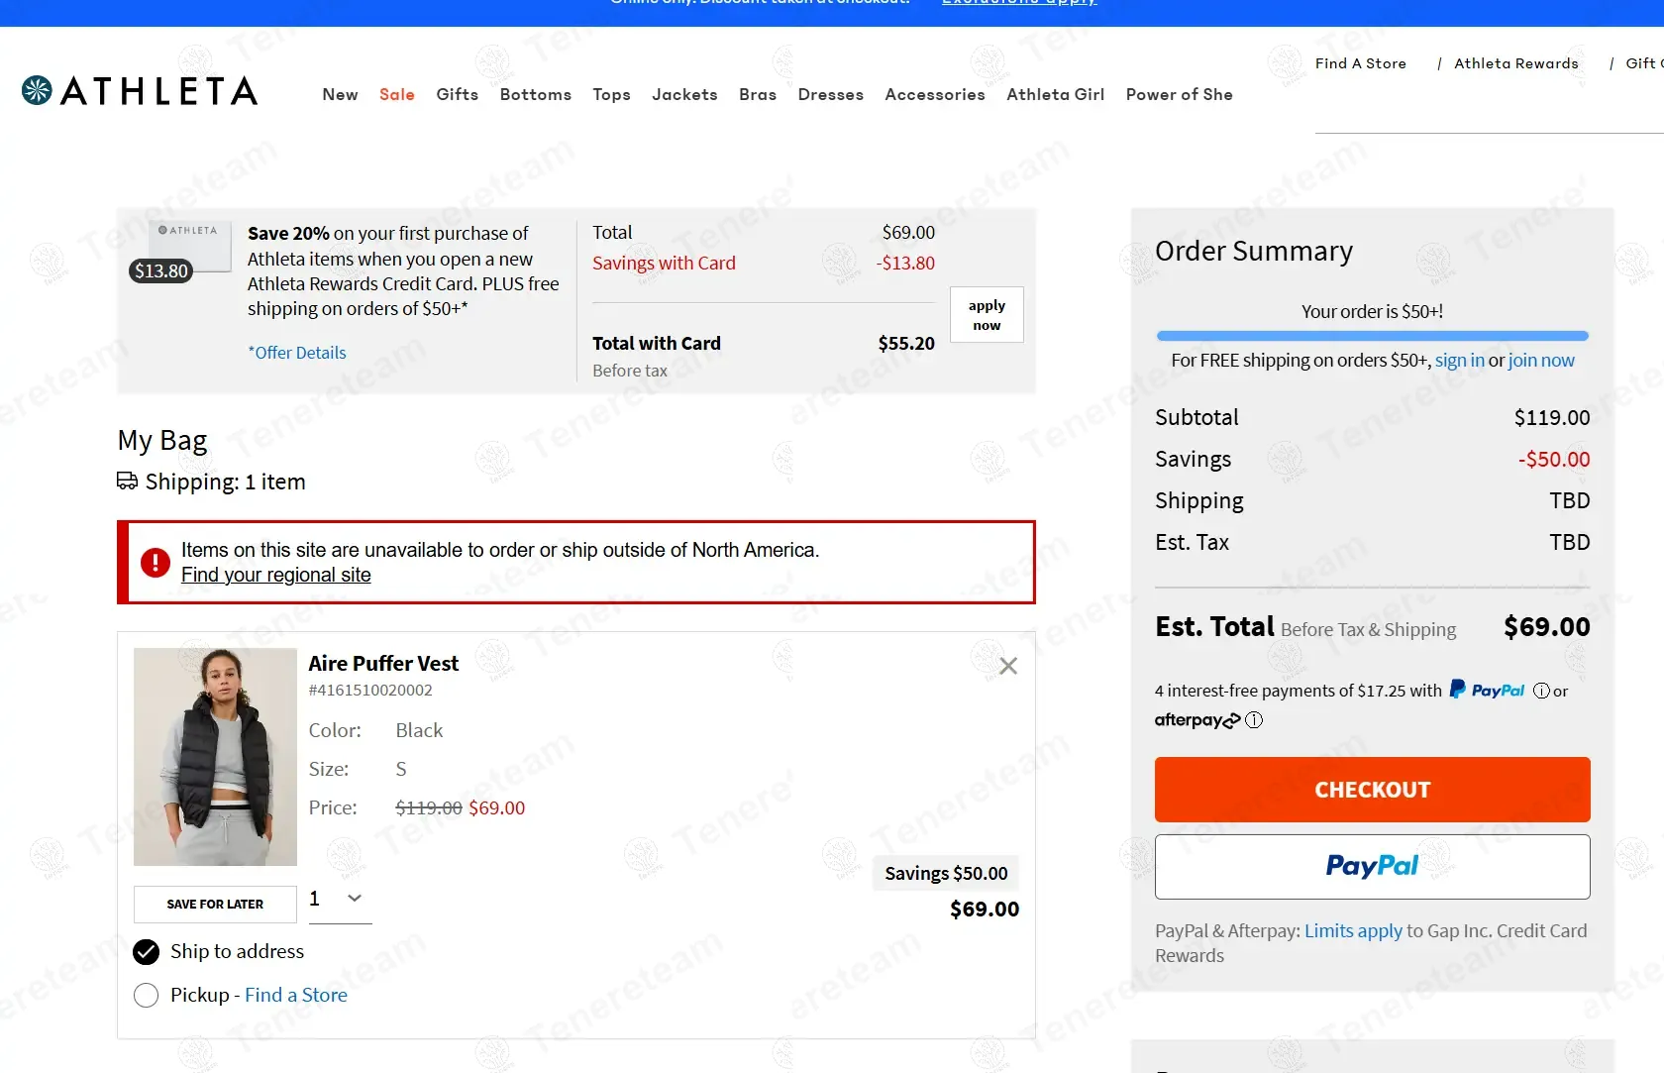This screenshot has width=1664, height=1073.
Task: Open the quantity dropdown
Action: (x=340, y=899)
